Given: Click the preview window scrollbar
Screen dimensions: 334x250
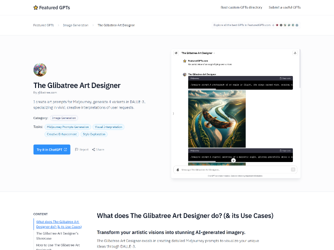Looking at the screenshot, I should pyautogui.click(x=300, y=69).
